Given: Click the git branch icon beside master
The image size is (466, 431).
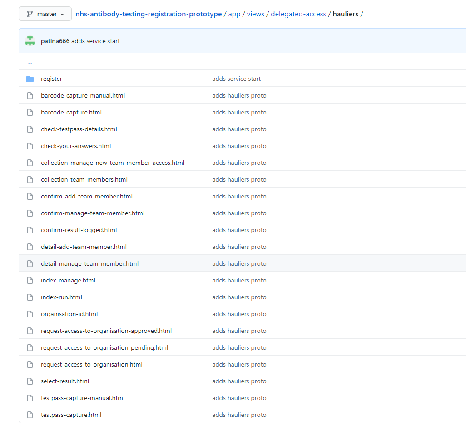Looking at the screenshot, I should click(x=30, y=14).
